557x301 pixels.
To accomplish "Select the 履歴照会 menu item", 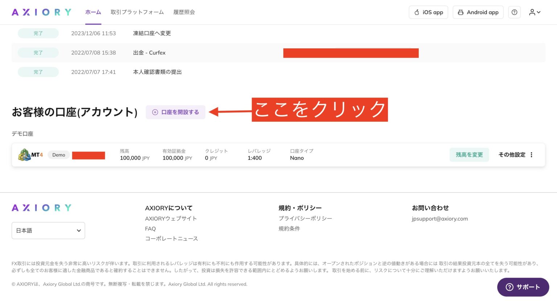I will pos(184,12).
